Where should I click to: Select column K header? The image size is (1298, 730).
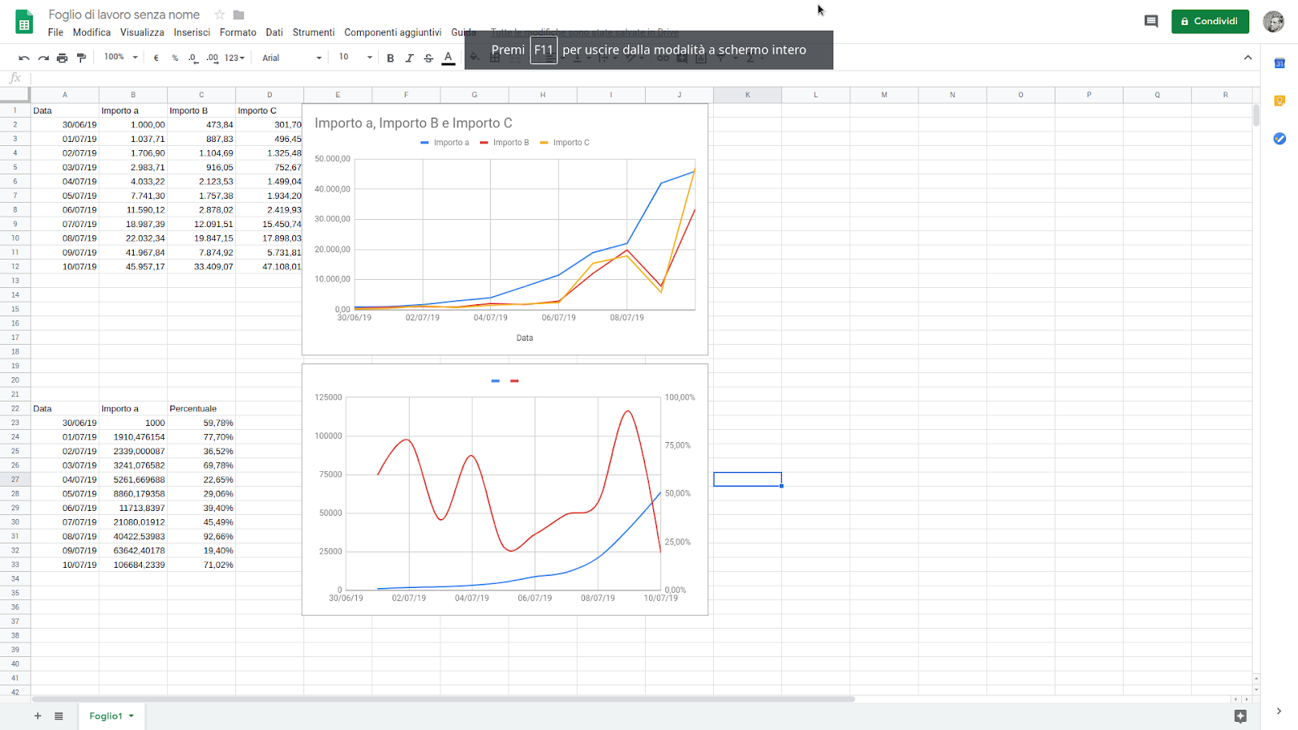click(747, 95)
